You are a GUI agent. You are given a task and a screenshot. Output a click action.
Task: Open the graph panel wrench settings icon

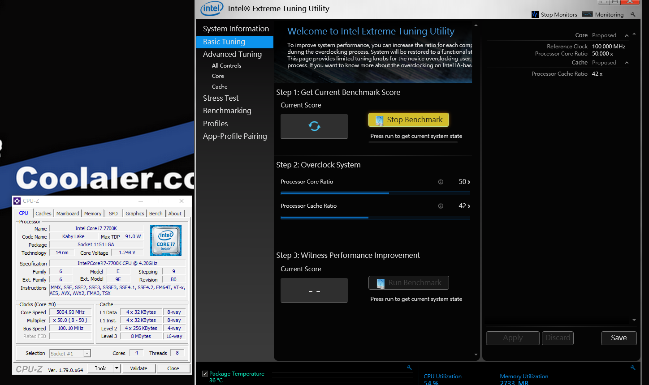pos(409,368)
